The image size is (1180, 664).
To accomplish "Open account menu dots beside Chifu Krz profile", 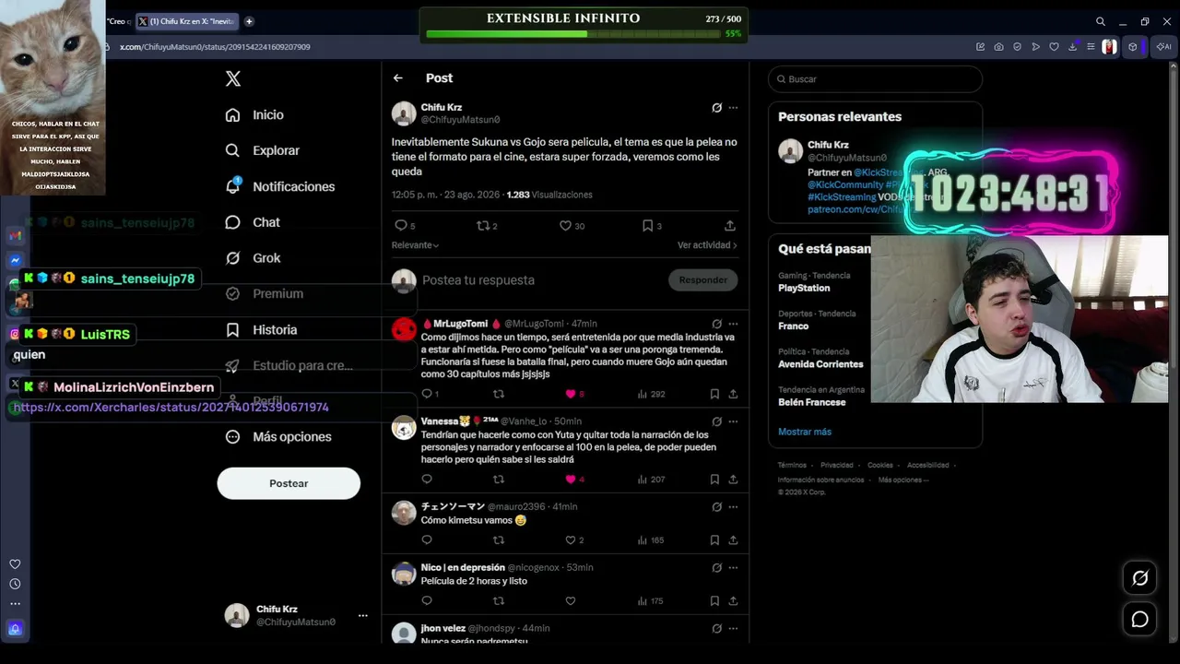I will (x=362, y=615).
